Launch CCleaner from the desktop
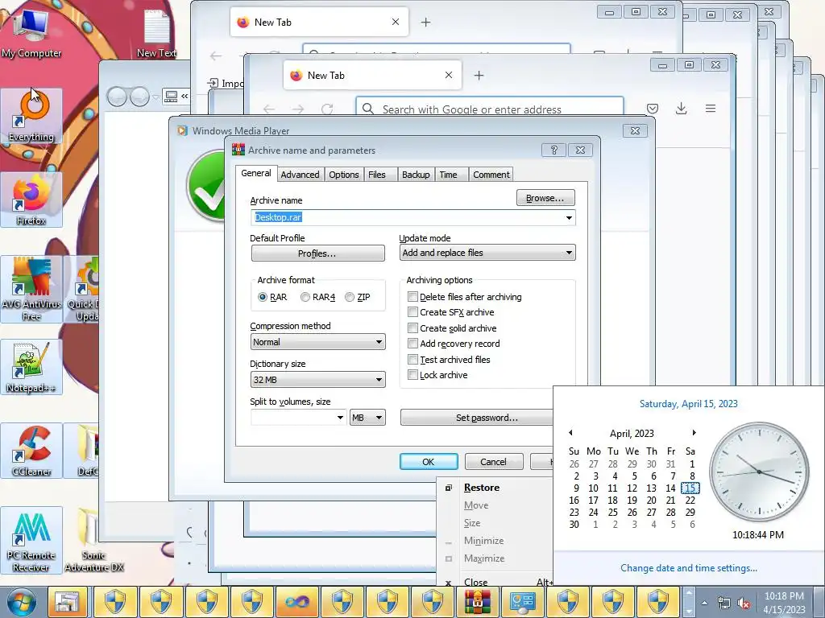825x618 pixels. click(31, 451)
